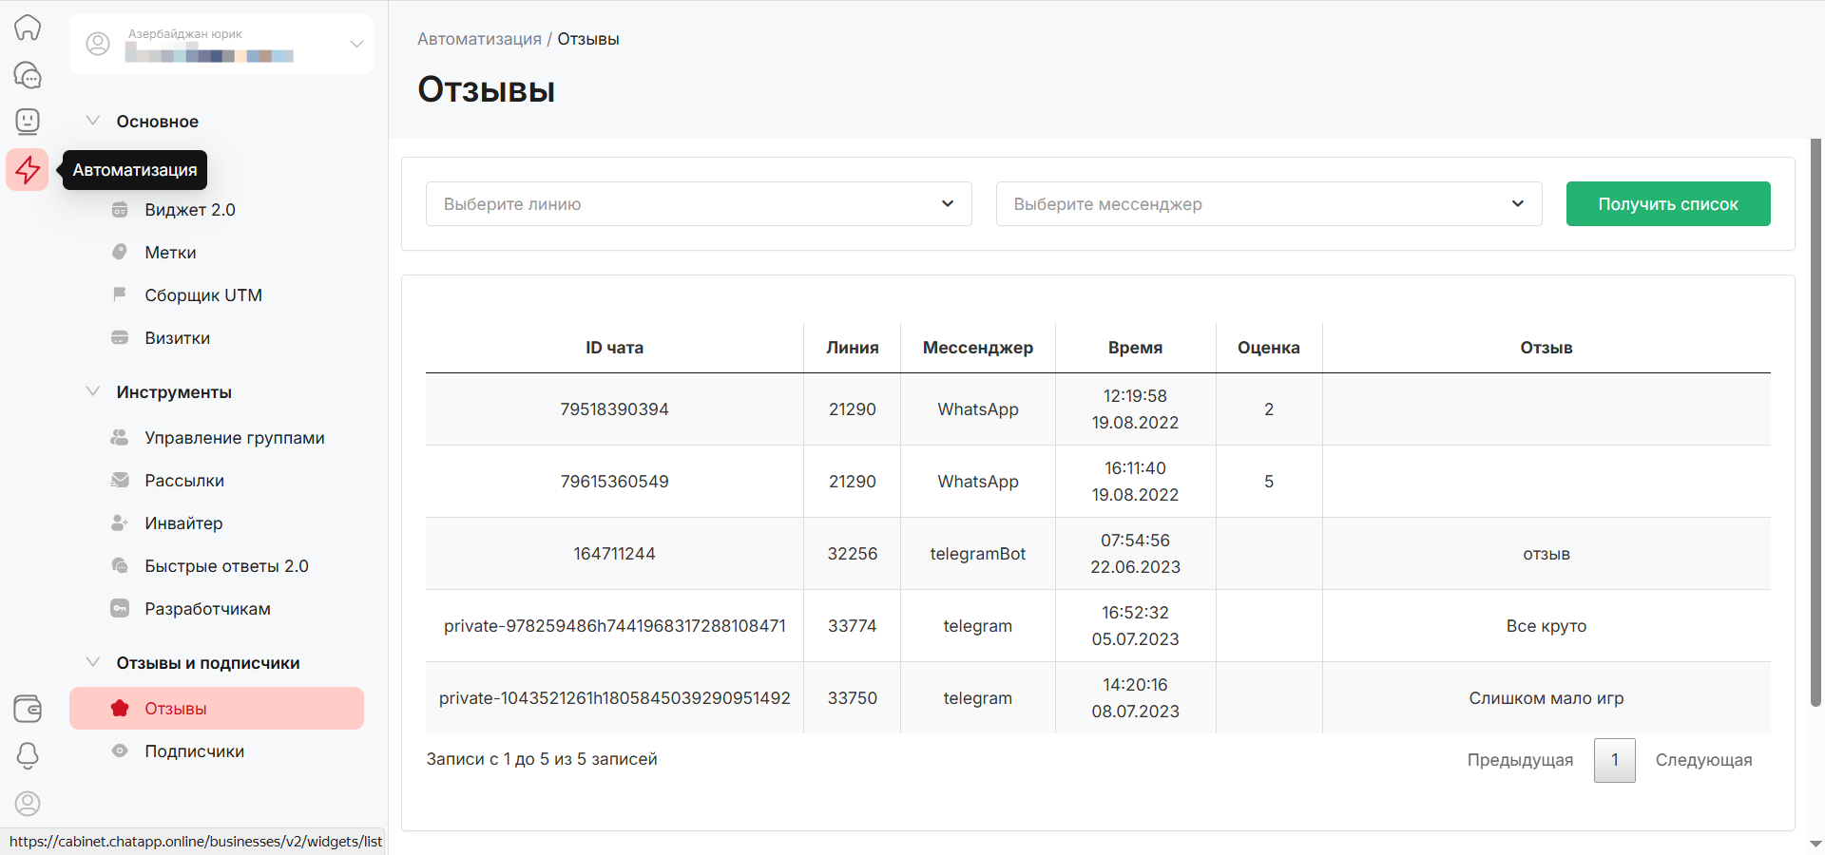Collapse the Отзывы и подписчики section

coord(93,662)
